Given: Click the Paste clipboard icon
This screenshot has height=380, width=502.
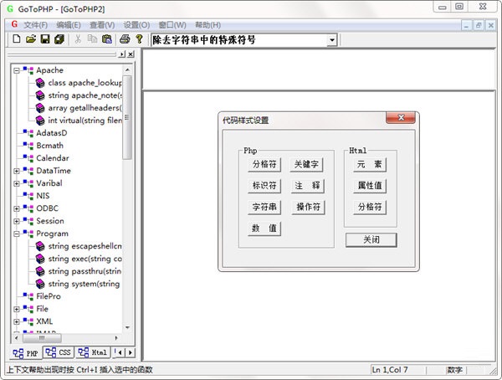Looking at the screenshot, I should (106, 39).
